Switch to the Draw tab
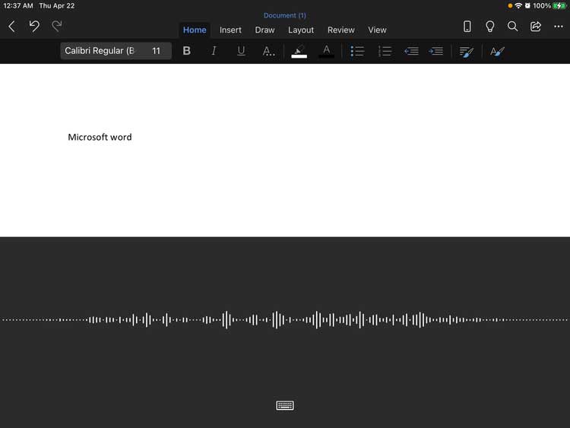The width and height of the screenshot is (570, 428). 264,30
